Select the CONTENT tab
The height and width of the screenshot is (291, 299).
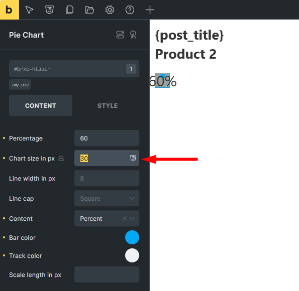[41, 105]
